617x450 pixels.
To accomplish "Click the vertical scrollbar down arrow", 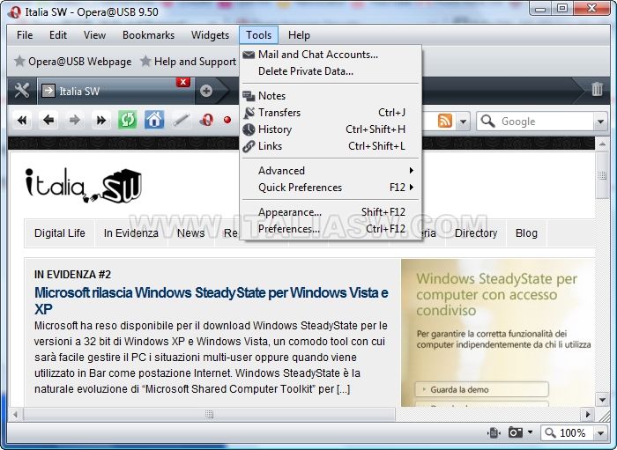I will pos(602,400).
